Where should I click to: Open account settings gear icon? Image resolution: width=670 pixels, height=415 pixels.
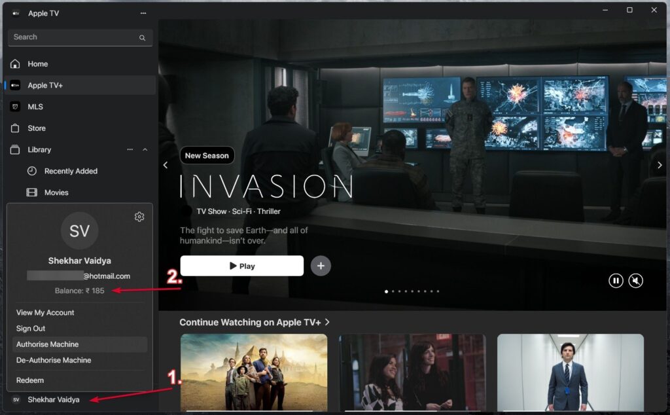coord(139,217)
